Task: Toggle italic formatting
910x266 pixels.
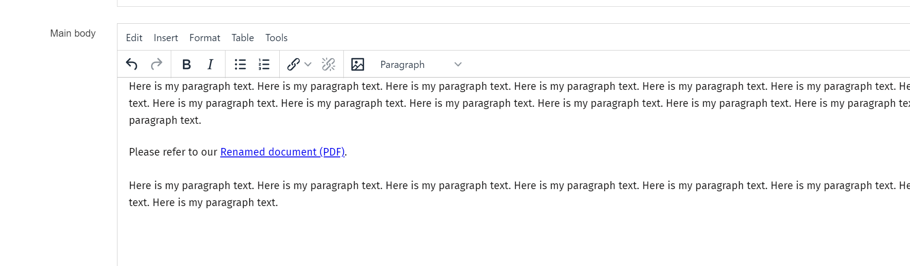Action: pyautogui.click(x=210, y=64)
